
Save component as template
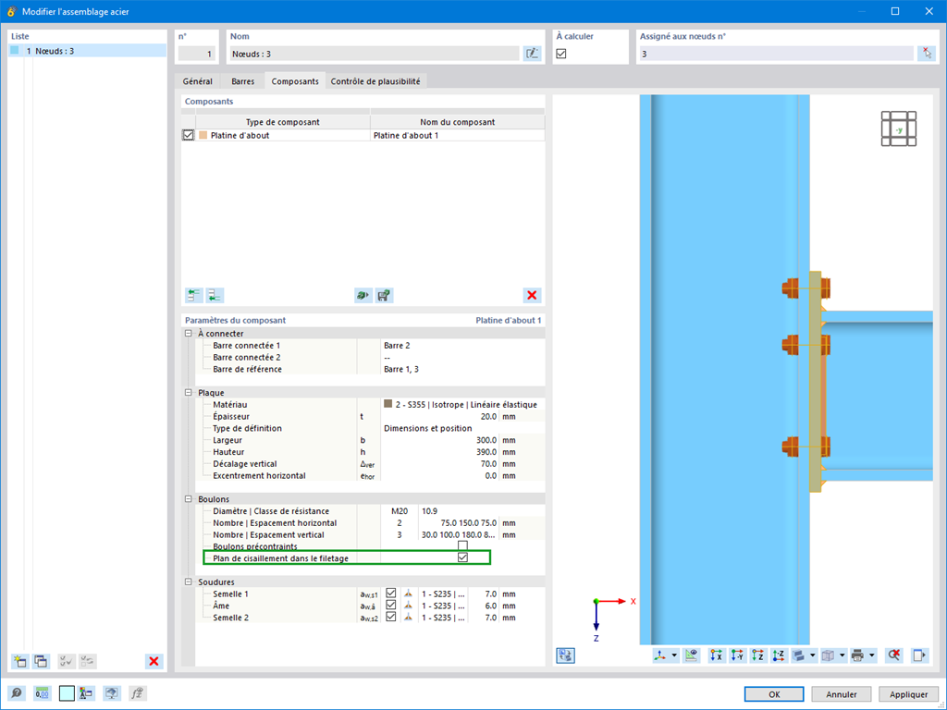click(x=384, y=295)
